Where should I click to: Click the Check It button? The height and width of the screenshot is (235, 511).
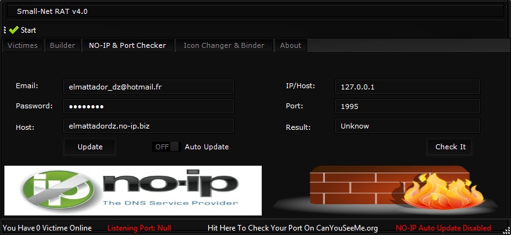(x=450, y=147)
